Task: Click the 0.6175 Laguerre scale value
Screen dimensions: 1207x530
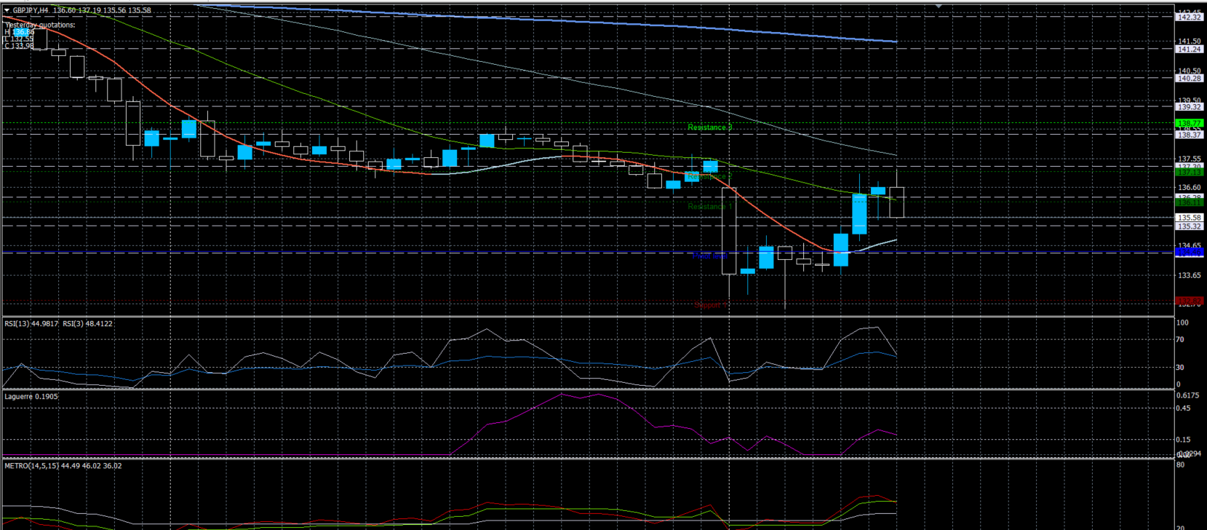Action: click(x=1188, y=395)
